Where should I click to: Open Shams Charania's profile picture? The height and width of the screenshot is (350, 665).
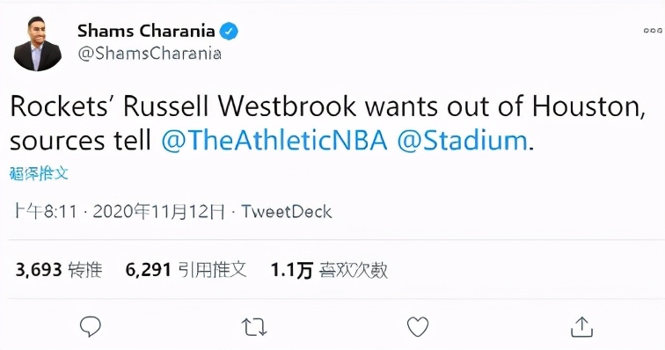(x=37, y=44)
